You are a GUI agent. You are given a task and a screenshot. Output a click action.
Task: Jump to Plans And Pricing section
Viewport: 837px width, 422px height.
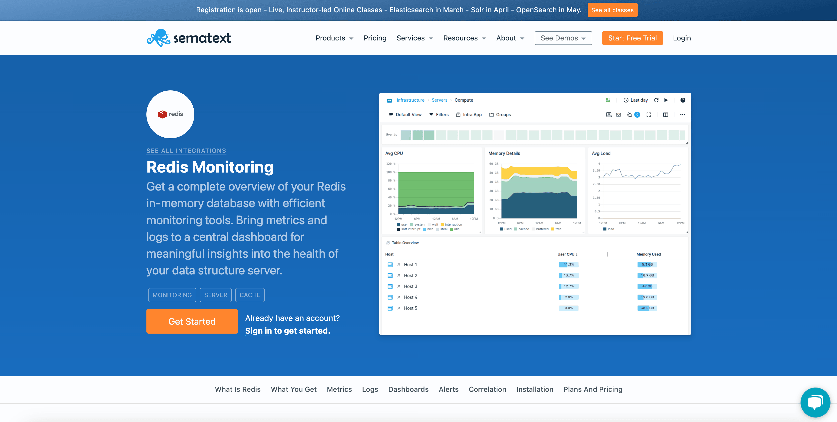[x=593, y=389]
